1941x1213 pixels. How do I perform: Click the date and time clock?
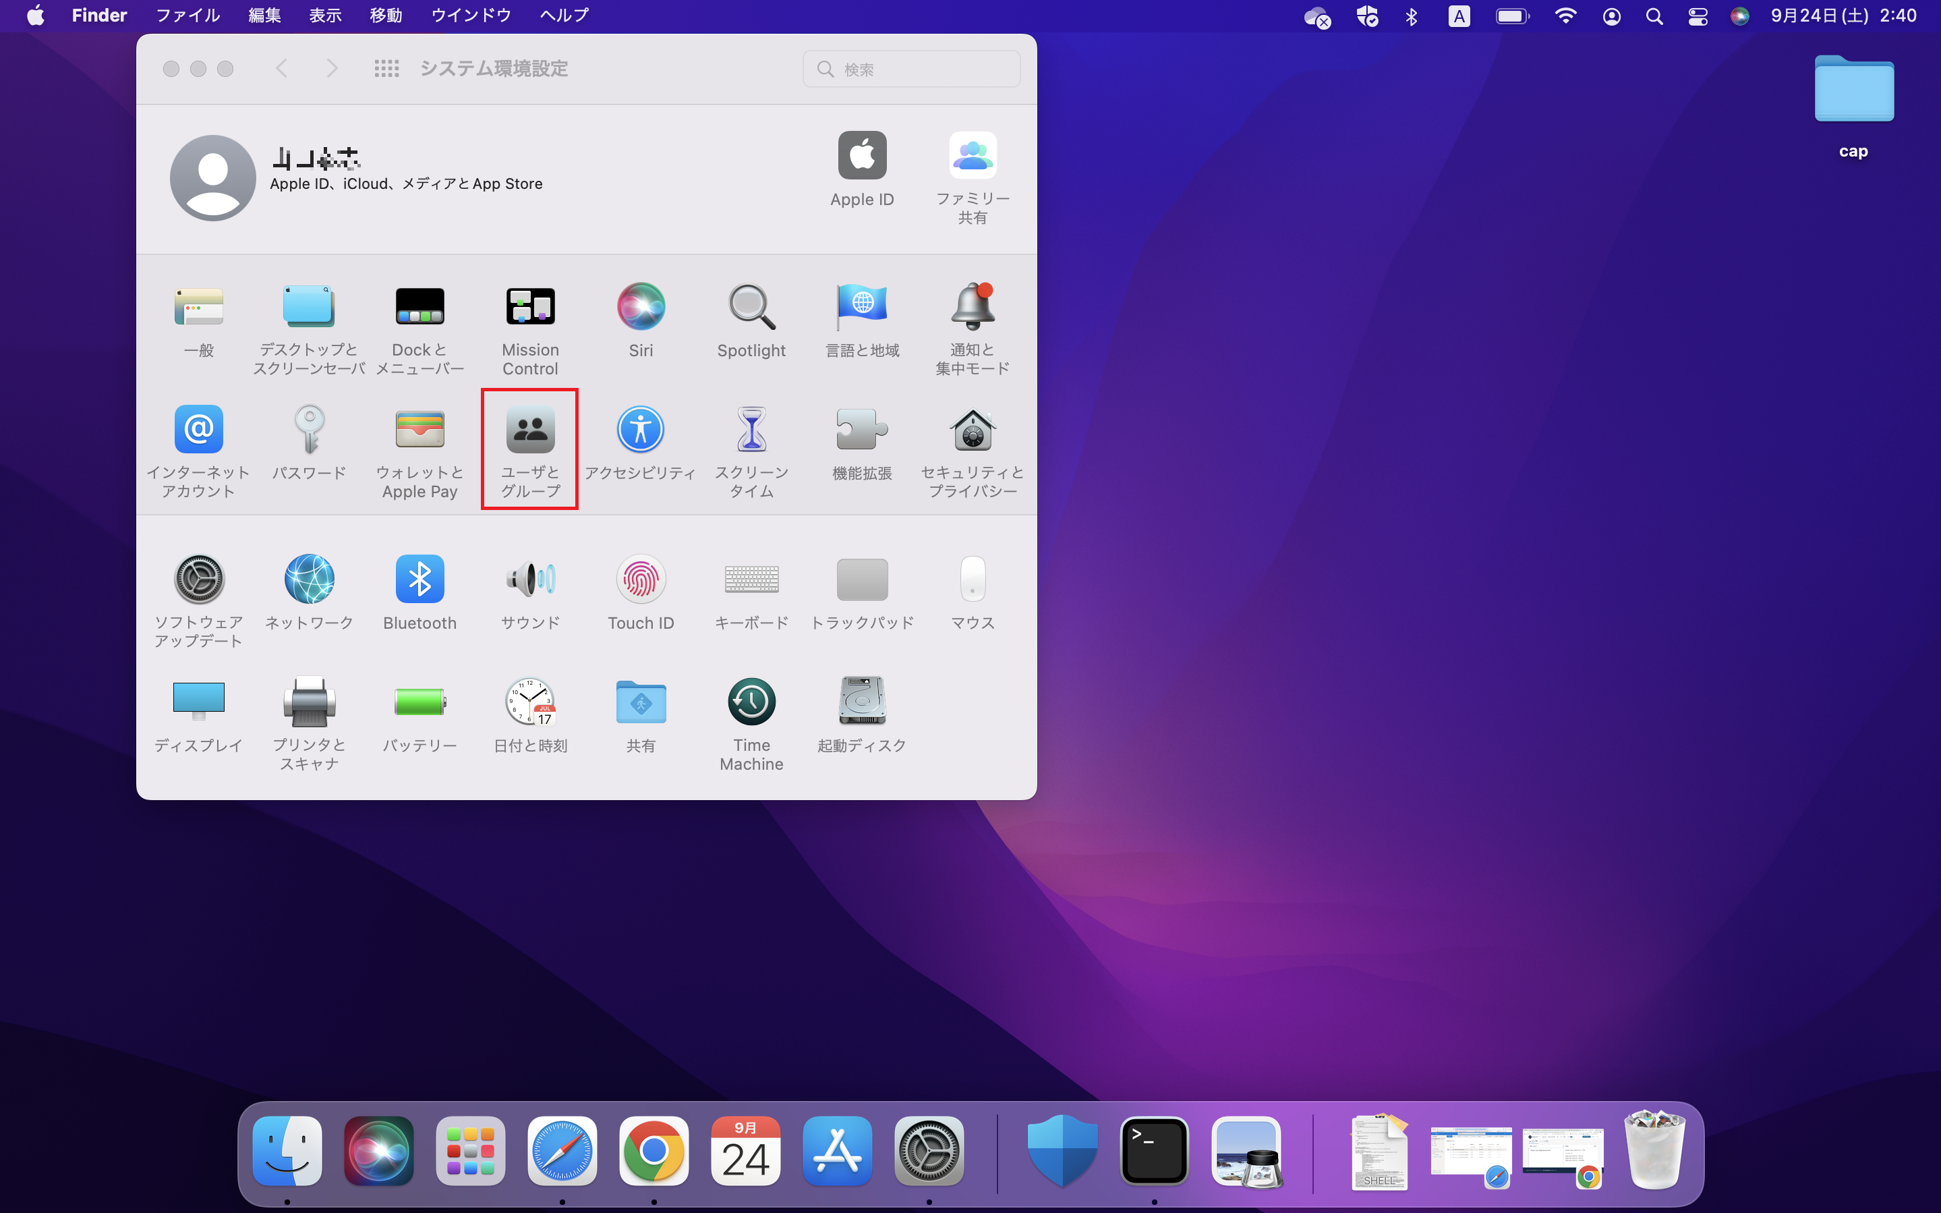click(1844, 16)
